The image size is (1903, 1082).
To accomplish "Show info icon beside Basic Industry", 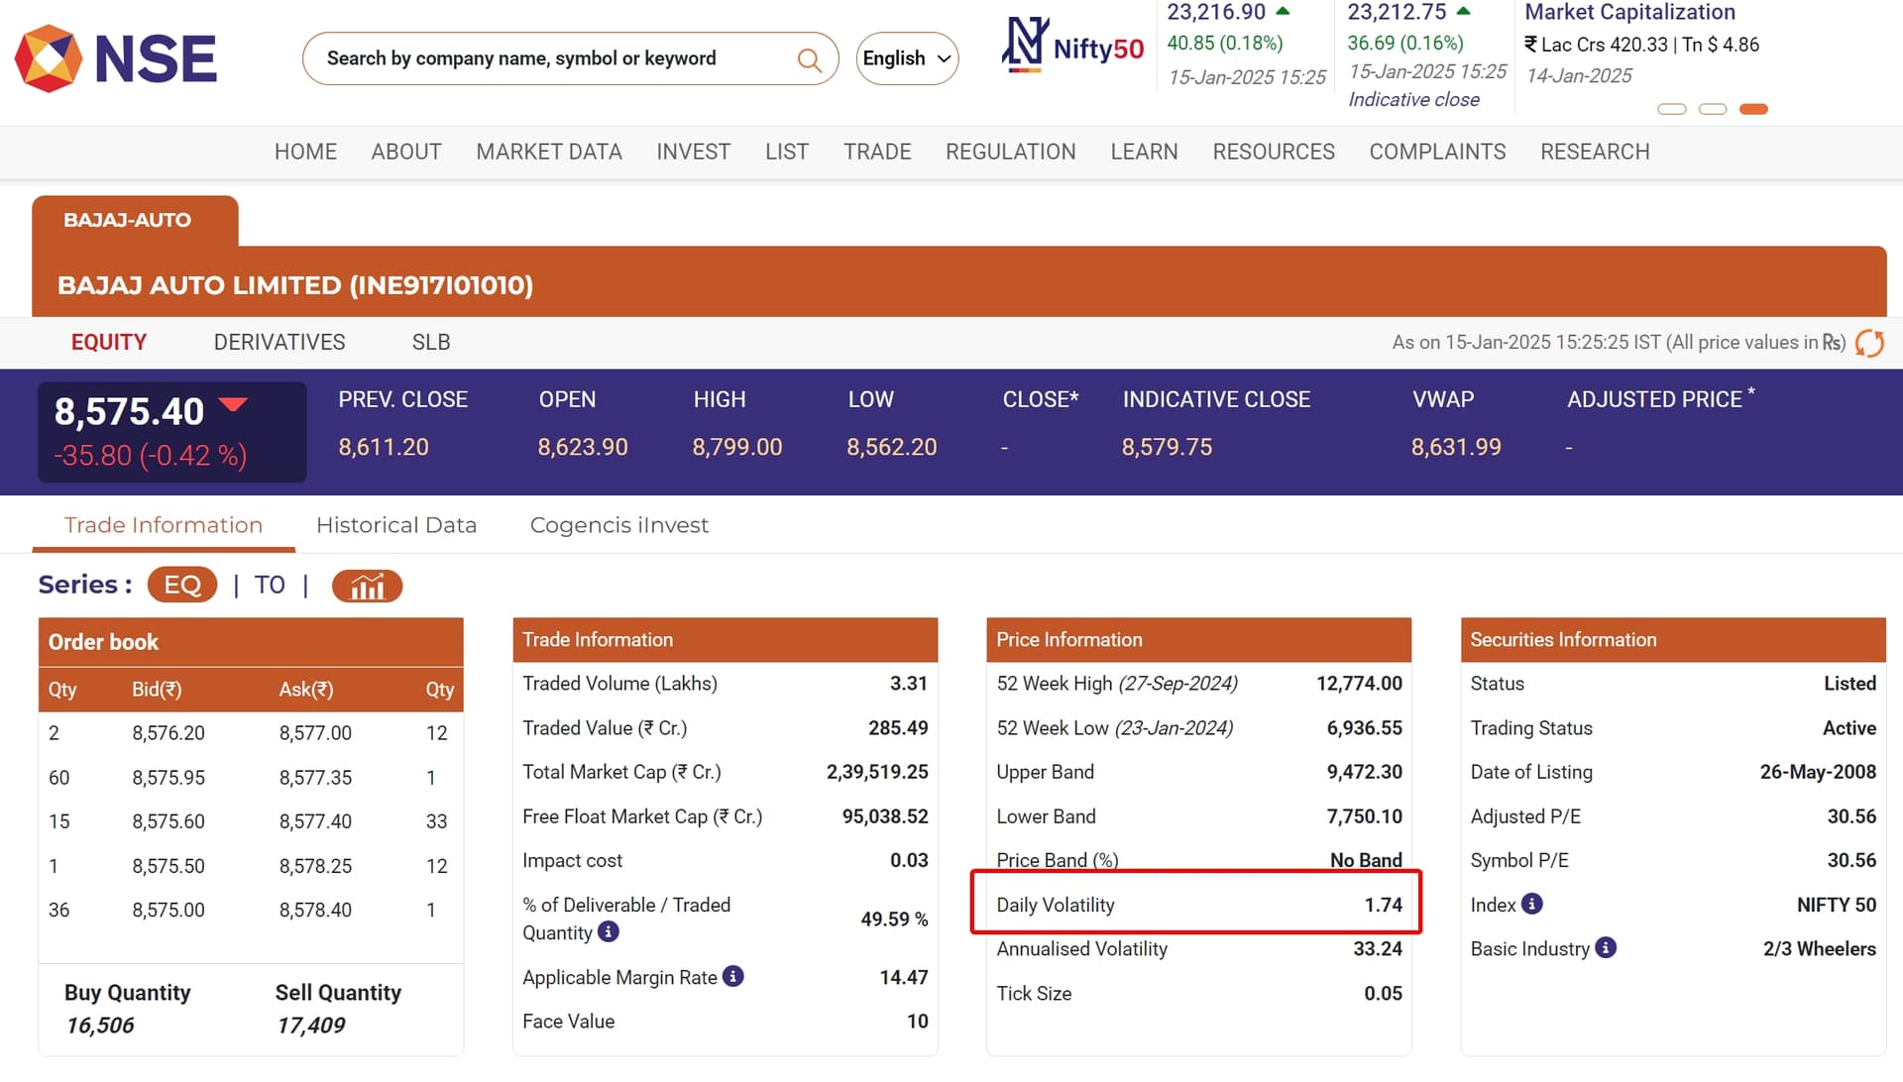I will click(1606, 948).
